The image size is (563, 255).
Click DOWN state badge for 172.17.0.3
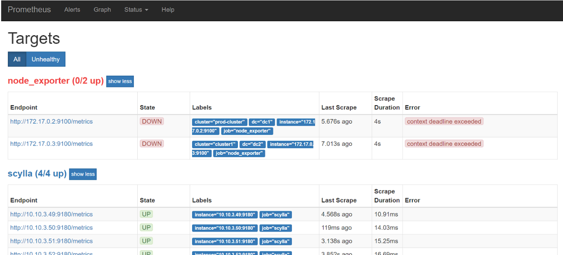tap(152, 144)
